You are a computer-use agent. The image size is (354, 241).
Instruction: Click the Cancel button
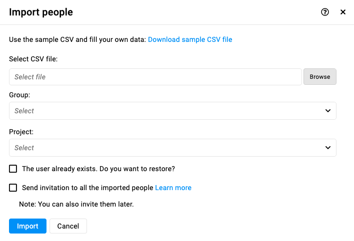pyautogui.click(x=68, y=226)
